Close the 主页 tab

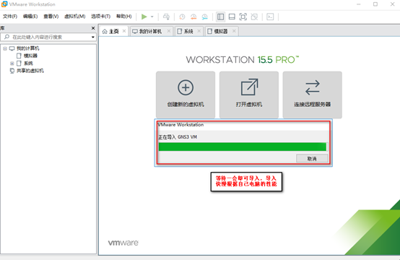pos(124,31)
